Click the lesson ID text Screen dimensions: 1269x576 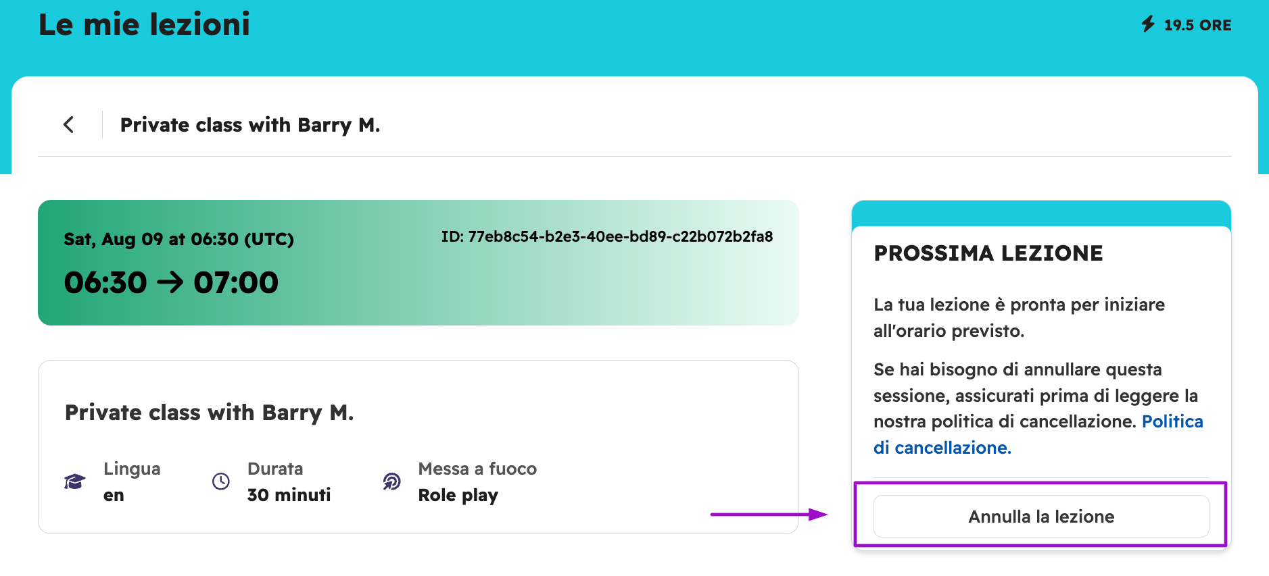pos(606,237)
